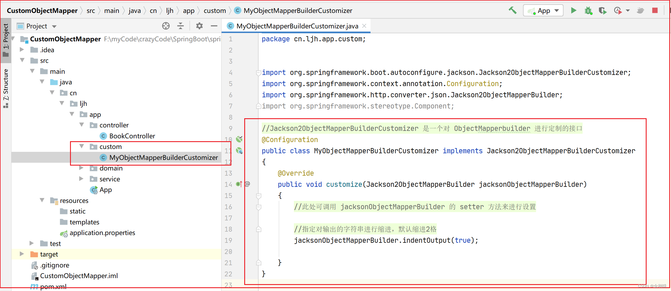This screenshot has width=671, height=291.
Task: Run with Coverage shield icon
Action: pos(603,11)
